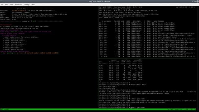199x112 pixels.
Task: Click the 'restart nfsd service' line
Action: coord(14,42)
